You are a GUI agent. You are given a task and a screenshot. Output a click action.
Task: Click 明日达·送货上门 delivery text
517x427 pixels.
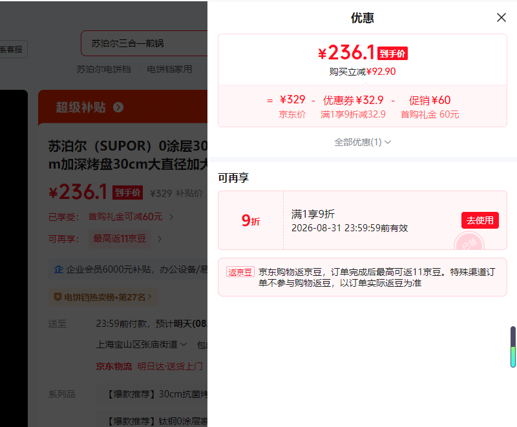[170, 366]
